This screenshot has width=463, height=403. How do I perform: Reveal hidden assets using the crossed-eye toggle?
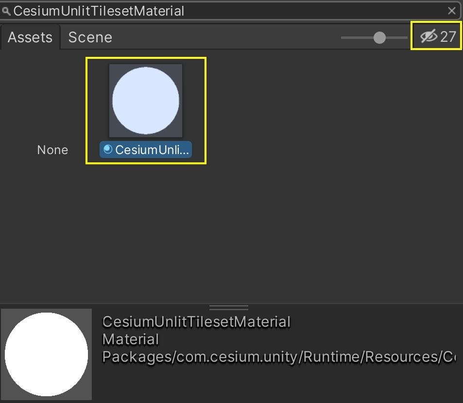(429, 35)
